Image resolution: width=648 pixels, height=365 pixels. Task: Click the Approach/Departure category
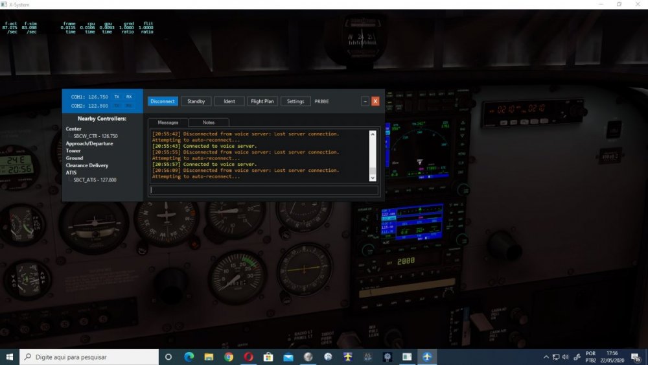pos(89,143)
